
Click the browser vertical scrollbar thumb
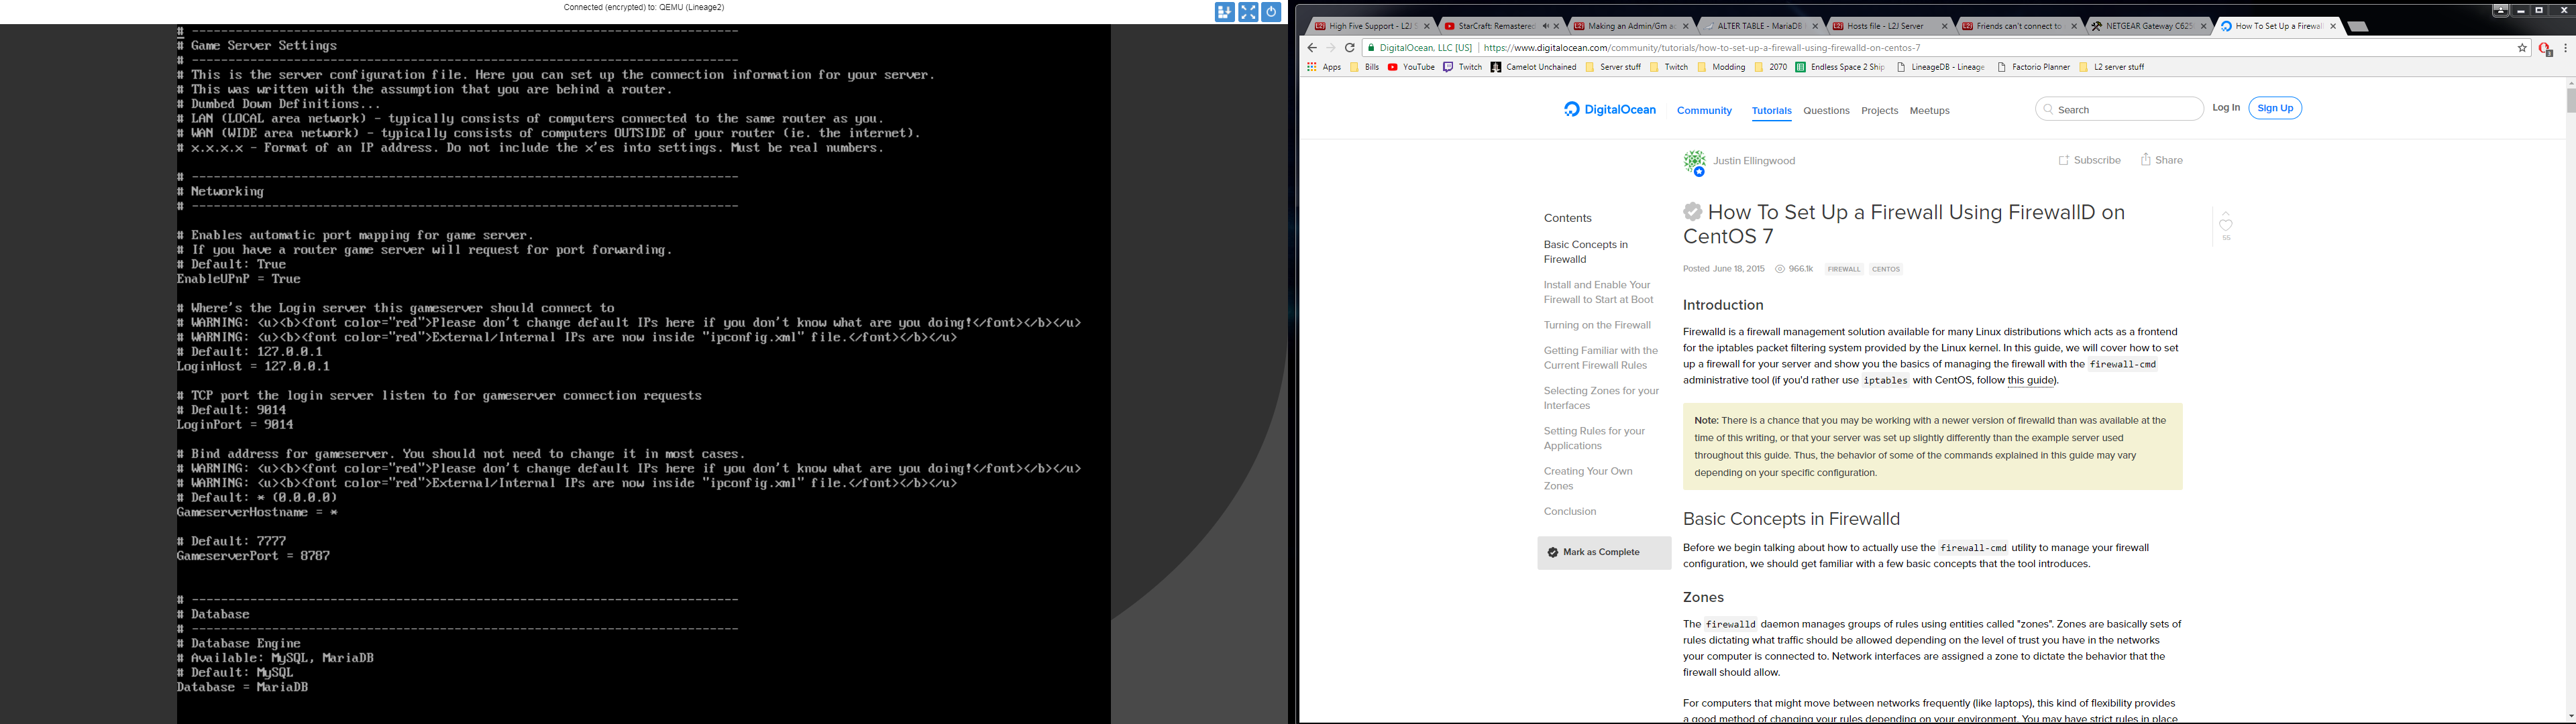click(x=2570, y=100)
